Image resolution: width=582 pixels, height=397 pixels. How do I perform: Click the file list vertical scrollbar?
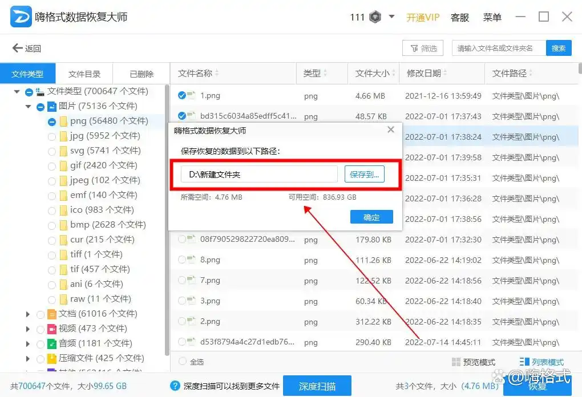(580, 68)
